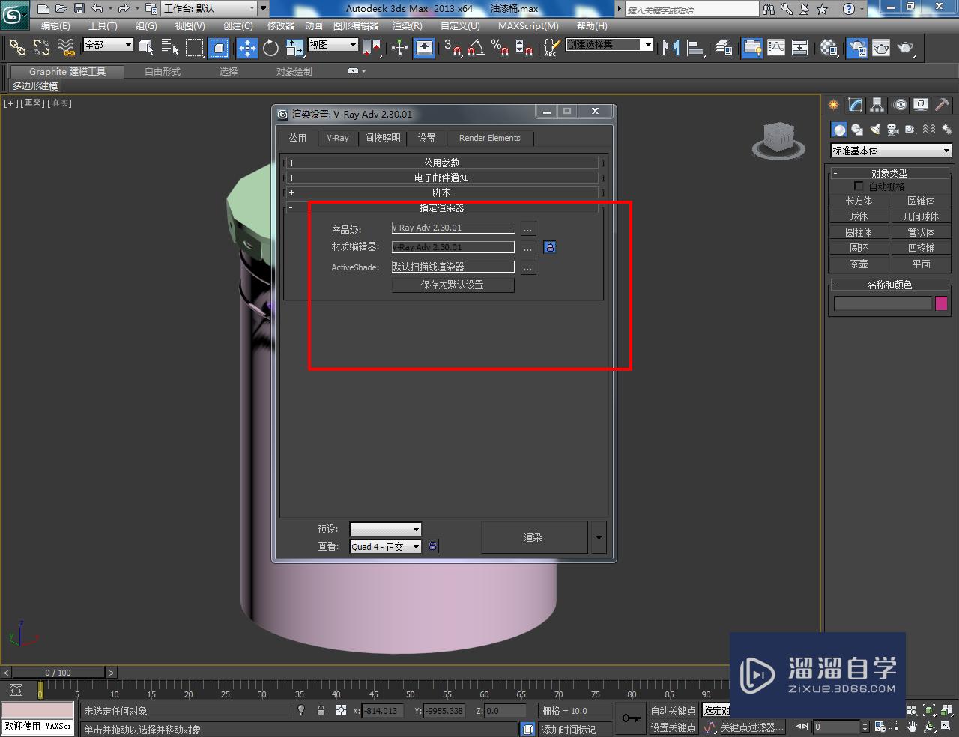Screen dimensions: 959x737
Task: Toggle Angle Snap in toolbar
Action: 477,48
